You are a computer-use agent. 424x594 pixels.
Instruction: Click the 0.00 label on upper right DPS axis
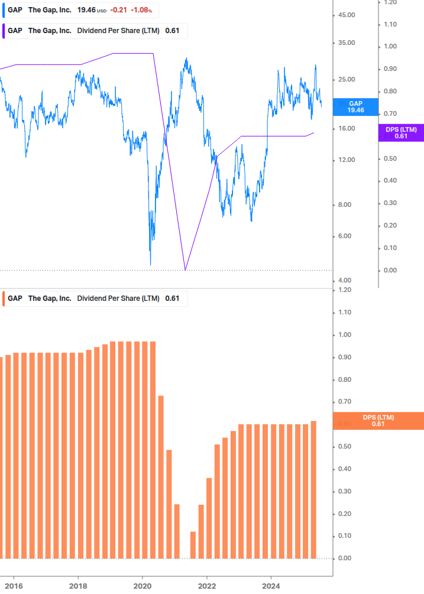[x=390, y=271]
